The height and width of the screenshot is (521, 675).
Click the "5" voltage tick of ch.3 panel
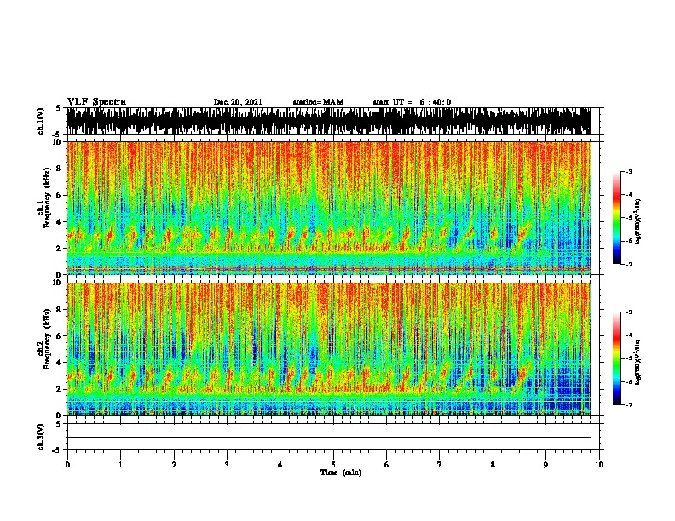coord(58,424)
